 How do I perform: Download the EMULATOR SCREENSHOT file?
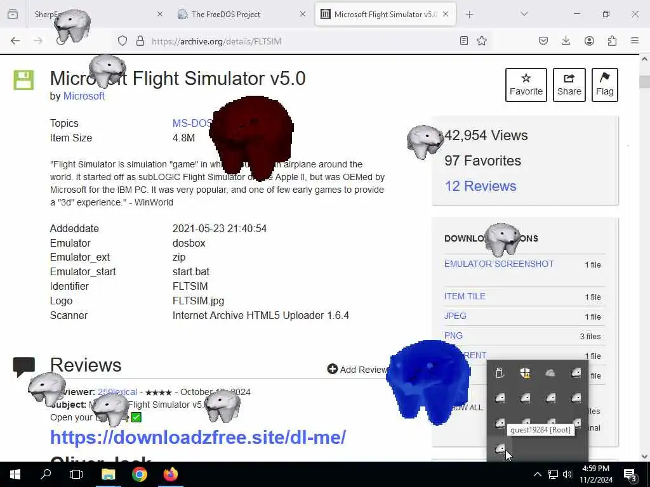[499, 264]
